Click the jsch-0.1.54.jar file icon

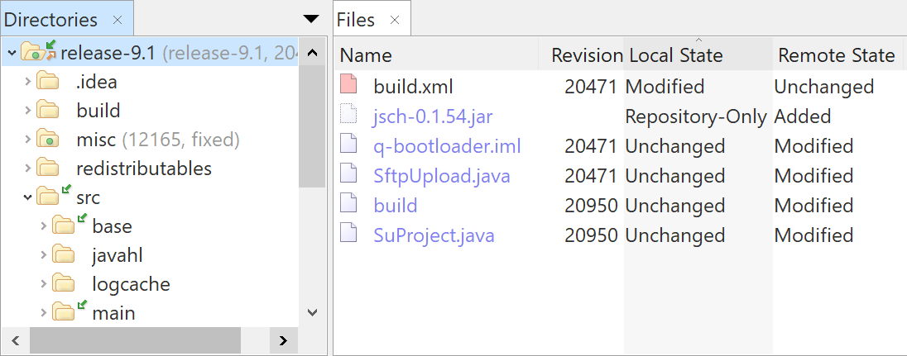[x=349, y=116]
